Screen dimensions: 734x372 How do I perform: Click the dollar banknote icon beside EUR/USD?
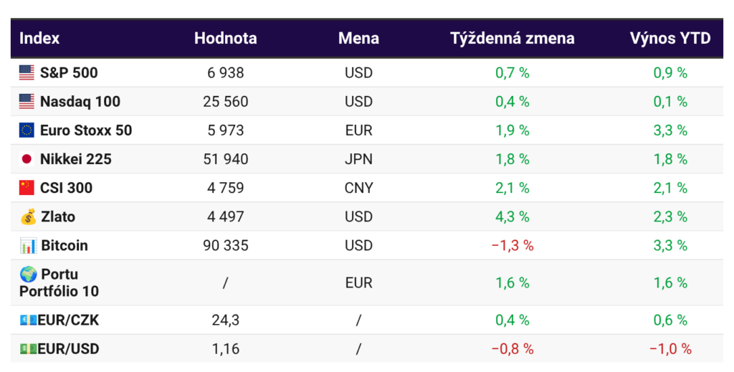point(28,350)
